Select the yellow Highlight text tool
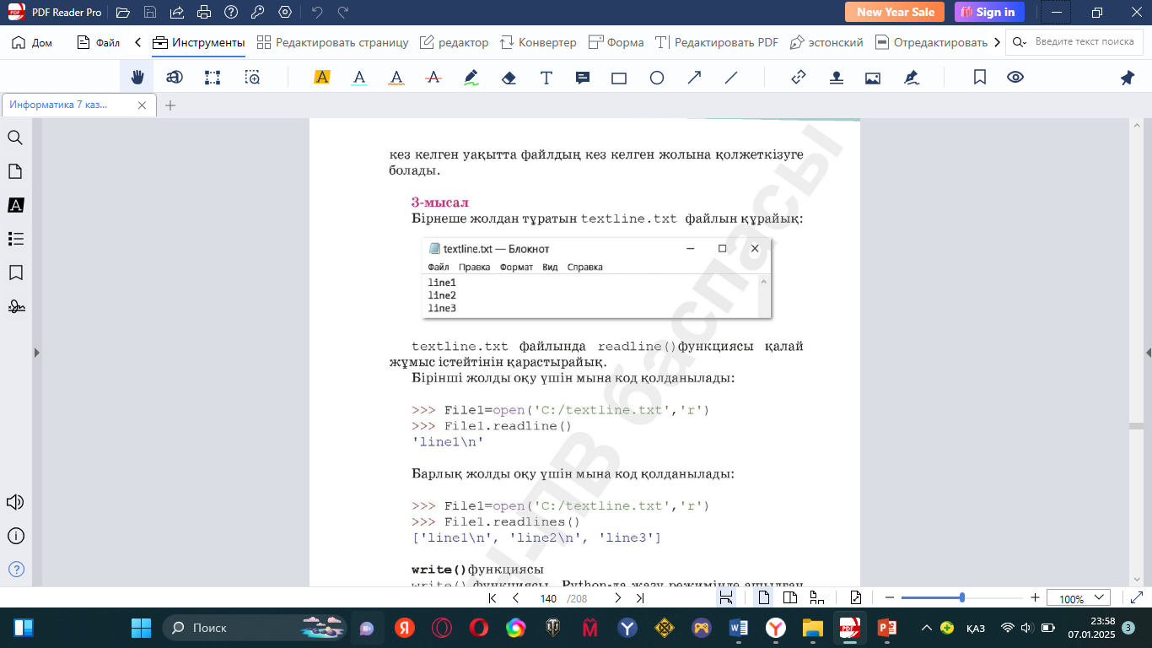Image resolution: width=1152 pixels, height=648 pixels. [x=321, y=78]
